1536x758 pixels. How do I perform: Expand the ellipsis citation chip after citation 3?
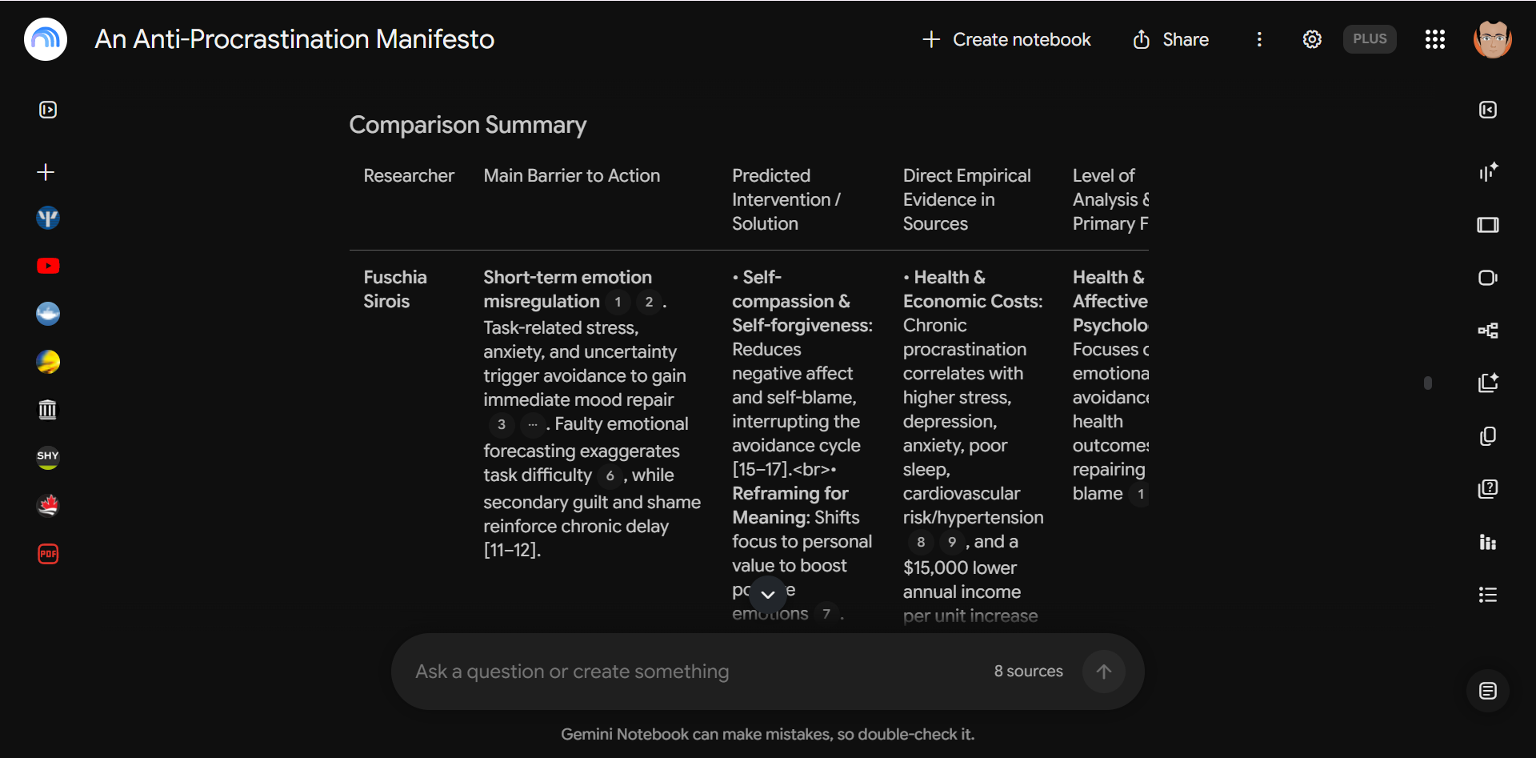tap(532, 424)
